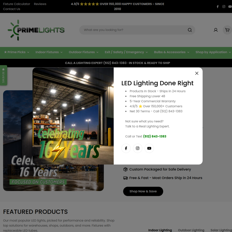The width and height of the screenshot is (232, 232).
Task: Click Call a Lighting Expert banner
Action: click(118, 63)
